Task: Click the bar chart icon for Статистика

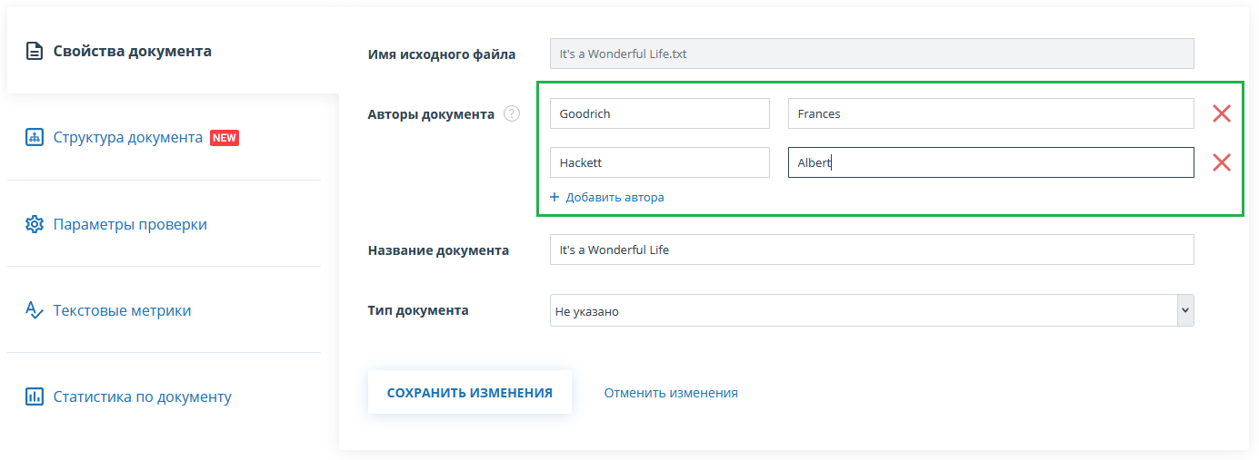Action: click(35, 396)
